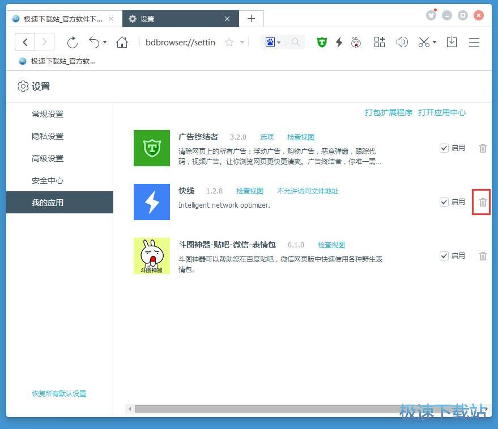
Task: Click the horizontal scrollbar thumb
Action: click(x=310, y=409)
